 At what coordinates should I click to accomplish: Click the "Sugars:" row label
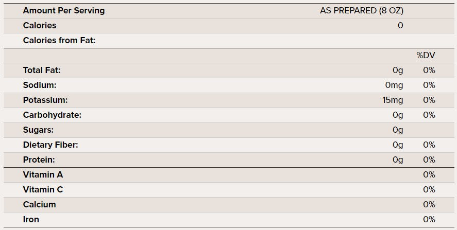(x=38, y=130)
